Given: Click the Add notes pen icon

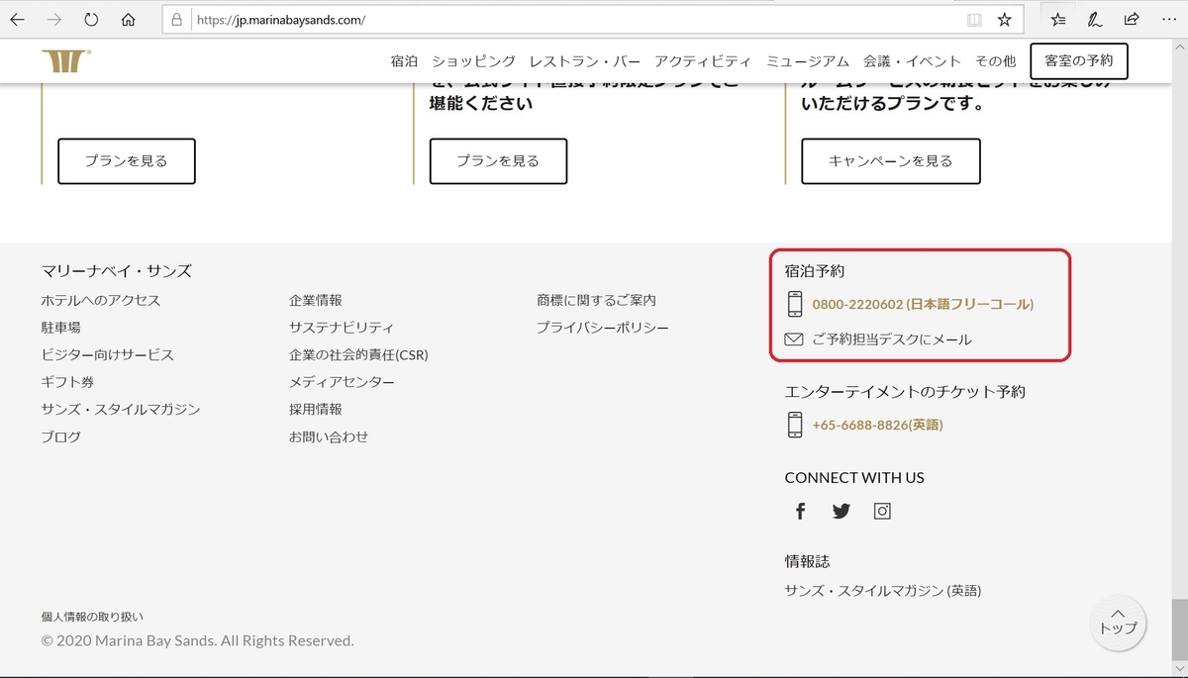Looking at the screenshot, I should [1095, 20].
